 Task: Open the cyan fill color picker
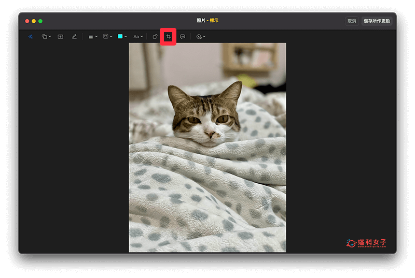coord(122,36)
